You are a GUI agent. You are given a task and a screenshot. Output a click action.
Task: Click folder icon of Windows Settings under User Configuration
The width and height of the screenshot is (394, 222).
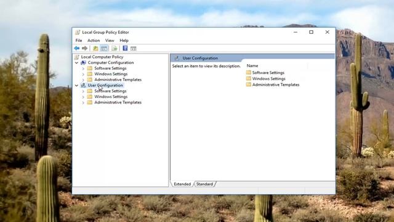[x=90, y=97]
